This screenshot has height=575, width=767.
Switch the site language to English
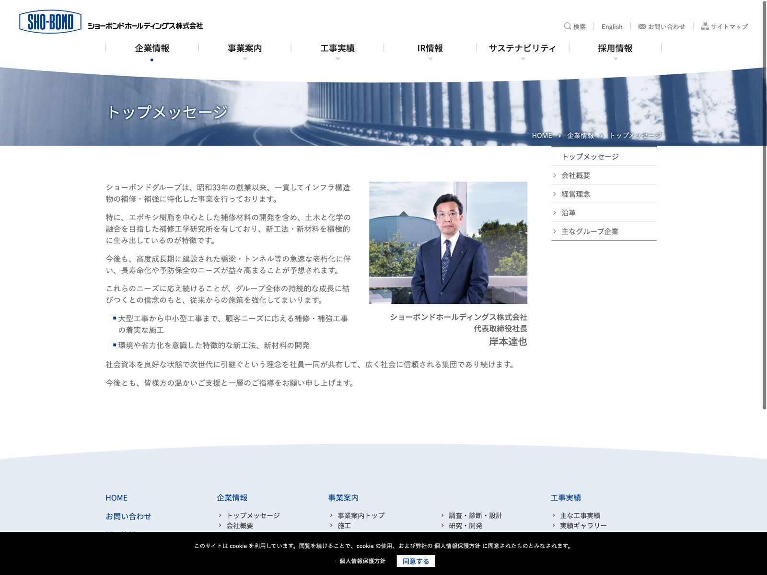pos(612,27)
